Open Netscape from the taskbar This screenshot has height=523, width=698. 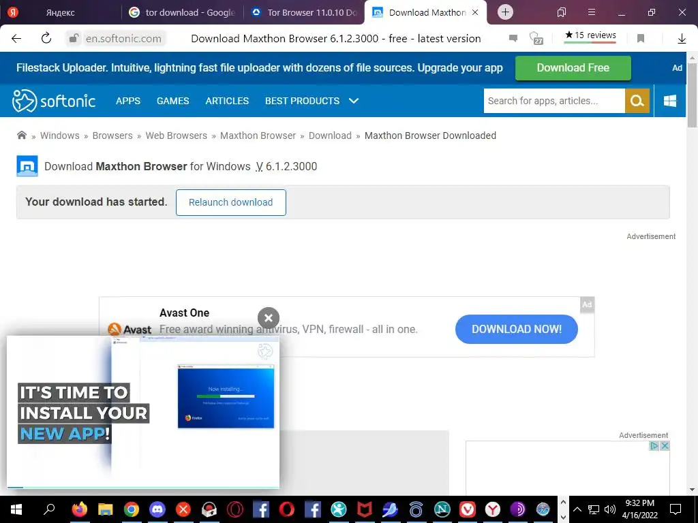[x=442, y=509]
